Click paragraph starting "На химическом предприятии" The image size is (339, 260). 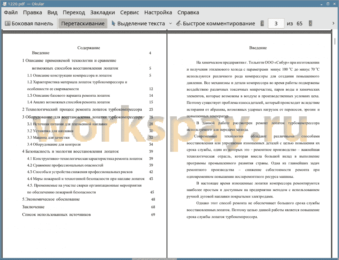(253, 89)
